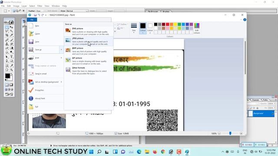Select the Rectangular Marquee tool in Photoshop
This screenshot has height=156, width=278.
tap(7, 27)
